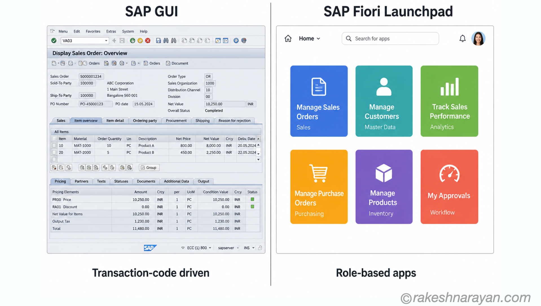Switch to the Procurement tab
541x306 pixels.
[176, 120]
